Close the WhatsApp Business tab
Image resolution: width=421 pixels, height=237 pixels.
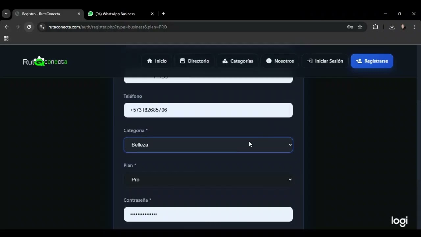click(x=152, y=14)
